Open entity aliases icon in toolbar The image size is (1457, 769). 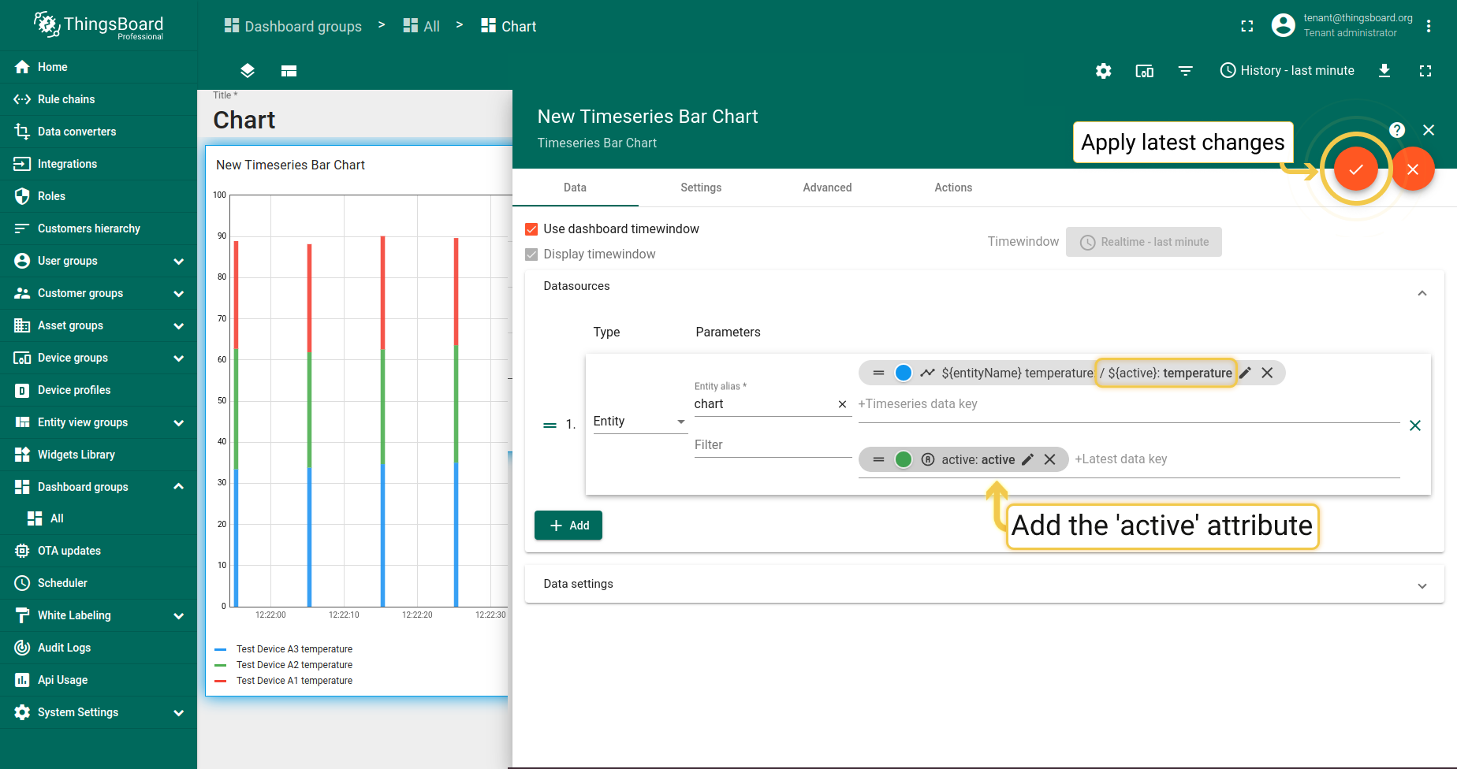point(1145,71)
